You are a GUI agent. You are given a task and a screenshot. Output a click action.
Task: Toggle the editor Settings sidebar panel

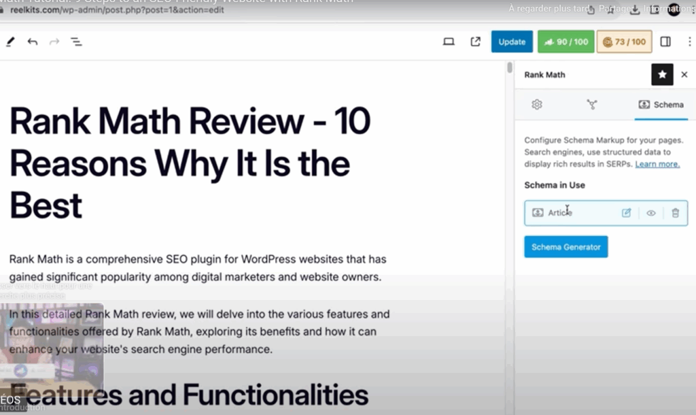[x=665, y=41]
